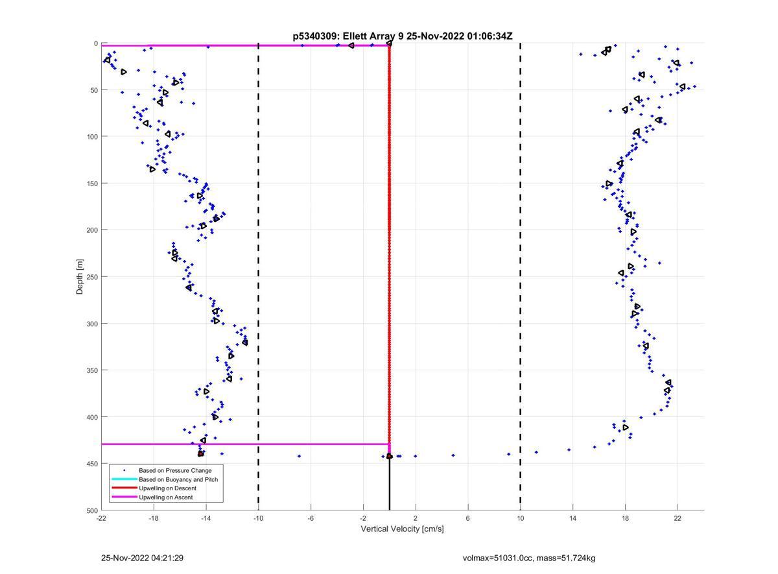Click the y-axis tick label '100'
Screen dimensions: 778x574
(x=92, y=137)
